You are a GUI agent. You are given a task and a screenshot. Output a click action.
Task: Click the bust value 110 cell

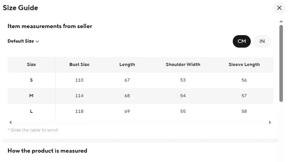pos(79,80)
